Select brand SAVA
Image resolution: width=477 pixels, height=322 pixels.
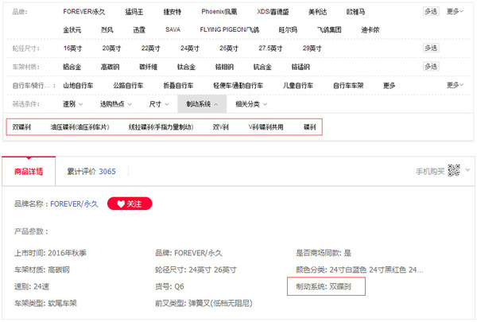[x=173, y=29]
